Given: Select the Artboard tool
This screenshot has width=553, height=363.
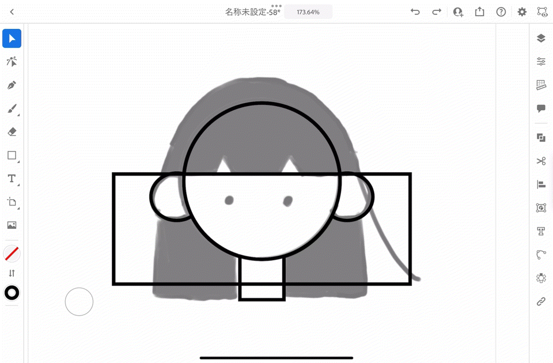Looking at the screenshot, I should pos(12,202).
